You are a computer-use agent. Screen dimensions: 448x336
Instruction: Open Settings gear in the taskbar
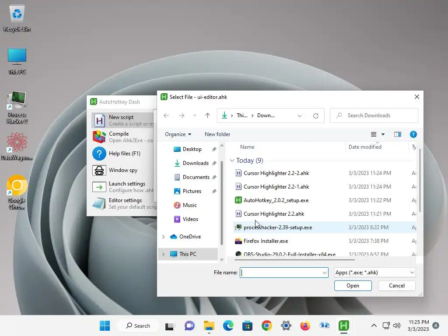(x=286, y=325)
